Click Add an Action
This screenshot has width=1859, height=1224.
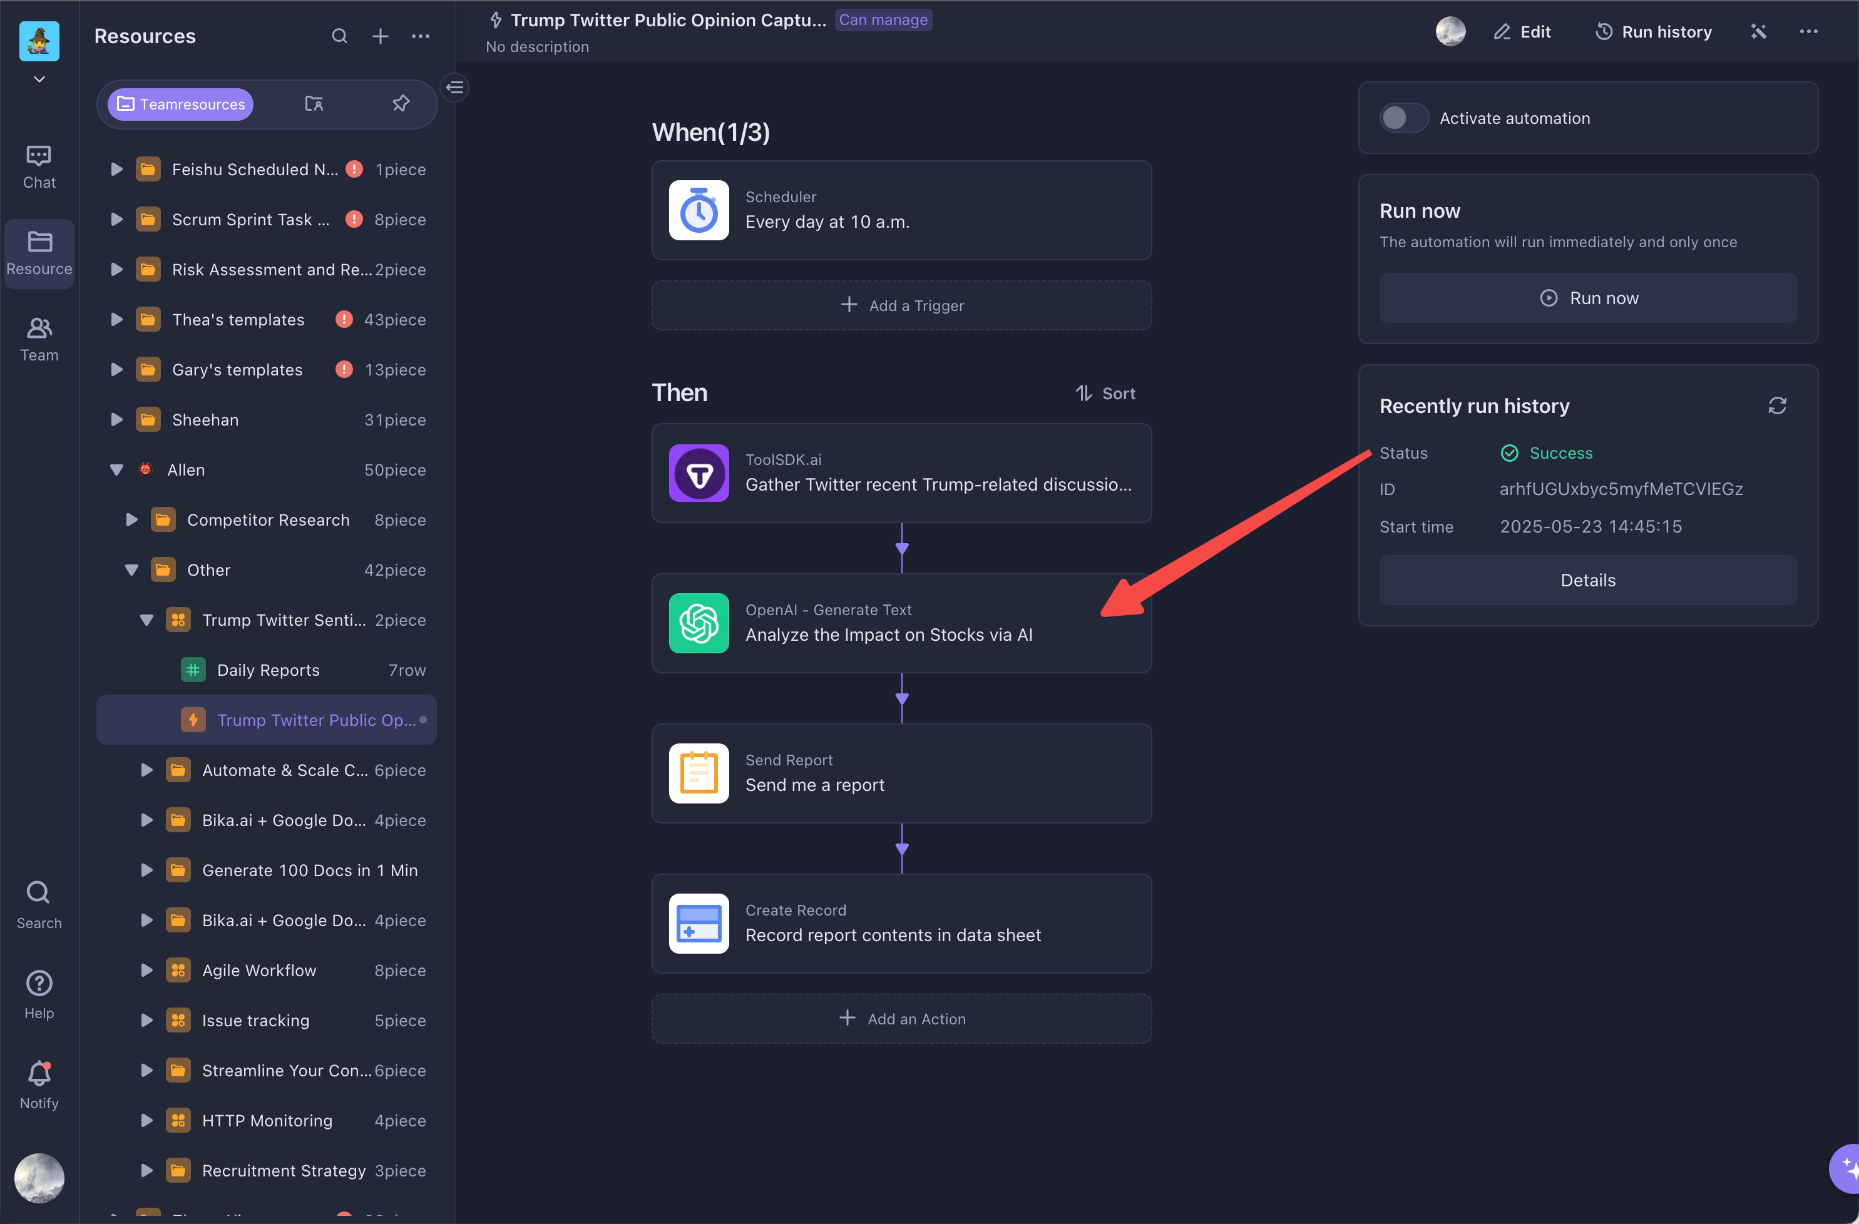901,1019
